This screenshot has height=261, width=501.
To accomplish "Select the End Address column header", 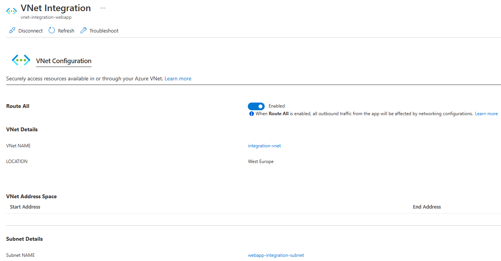I will [427, 207].
